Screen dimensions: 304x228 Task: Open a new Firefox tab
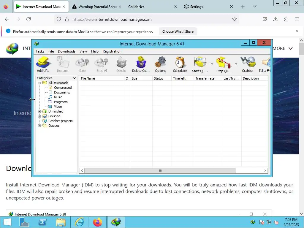[243, 7]
